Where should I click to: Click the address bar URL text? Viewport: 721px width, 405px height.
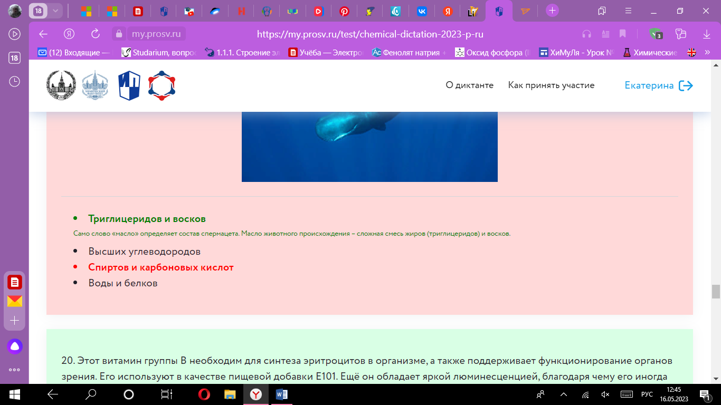point(370,34)
